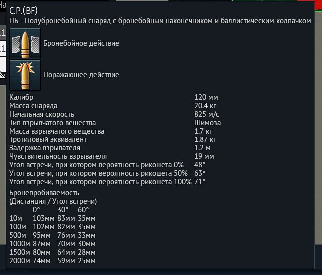This screenshot has height=275, width=322.
Task: Click the 48° ricochet 0% angle value
Action: (x=200, y=165)
